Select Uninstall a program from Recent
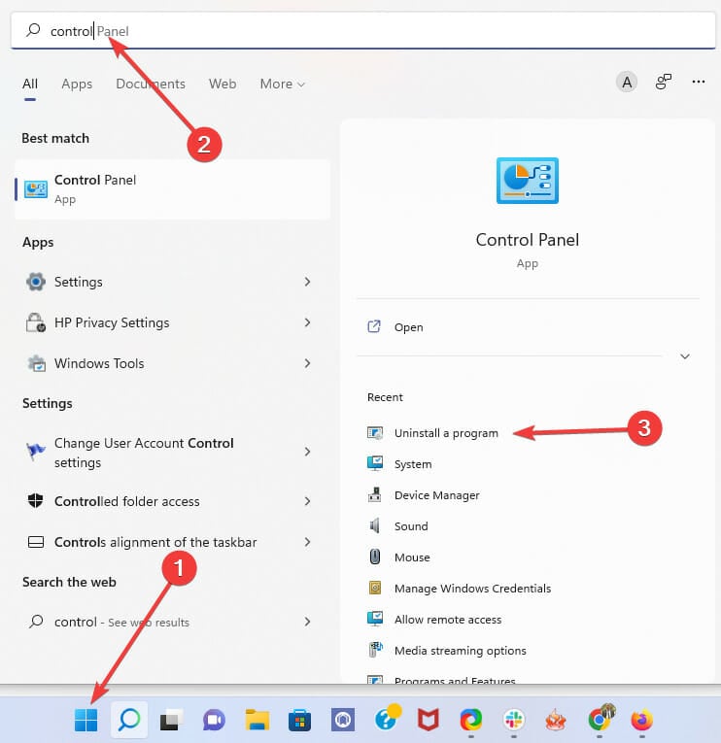 tap(446, 433)
